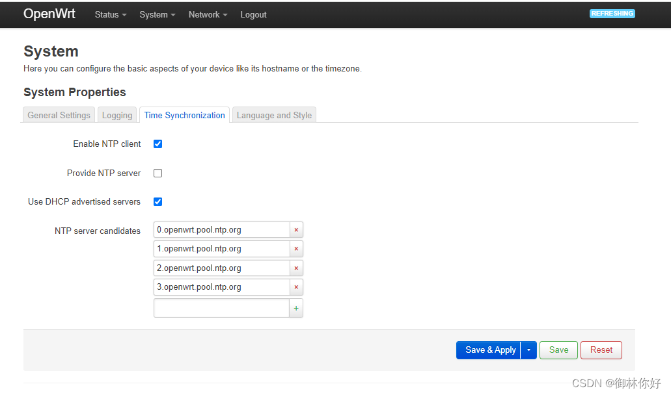Click the REFRESHING status badge
671x395 pixels.
point(612,14)
